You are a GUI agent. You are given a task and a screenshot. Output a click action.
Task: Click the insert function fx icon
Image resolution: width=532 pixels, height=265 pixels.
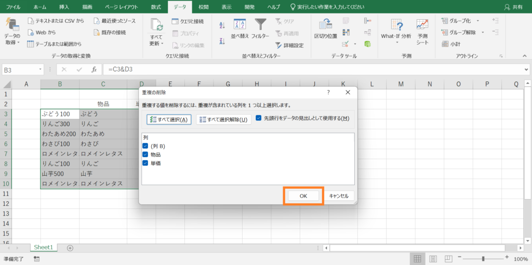coord(94,69)
